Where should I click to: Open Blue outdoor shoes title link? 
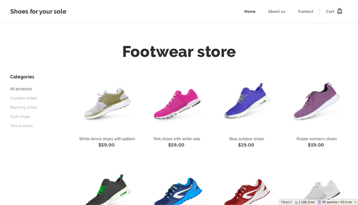(x=247, y=139)
